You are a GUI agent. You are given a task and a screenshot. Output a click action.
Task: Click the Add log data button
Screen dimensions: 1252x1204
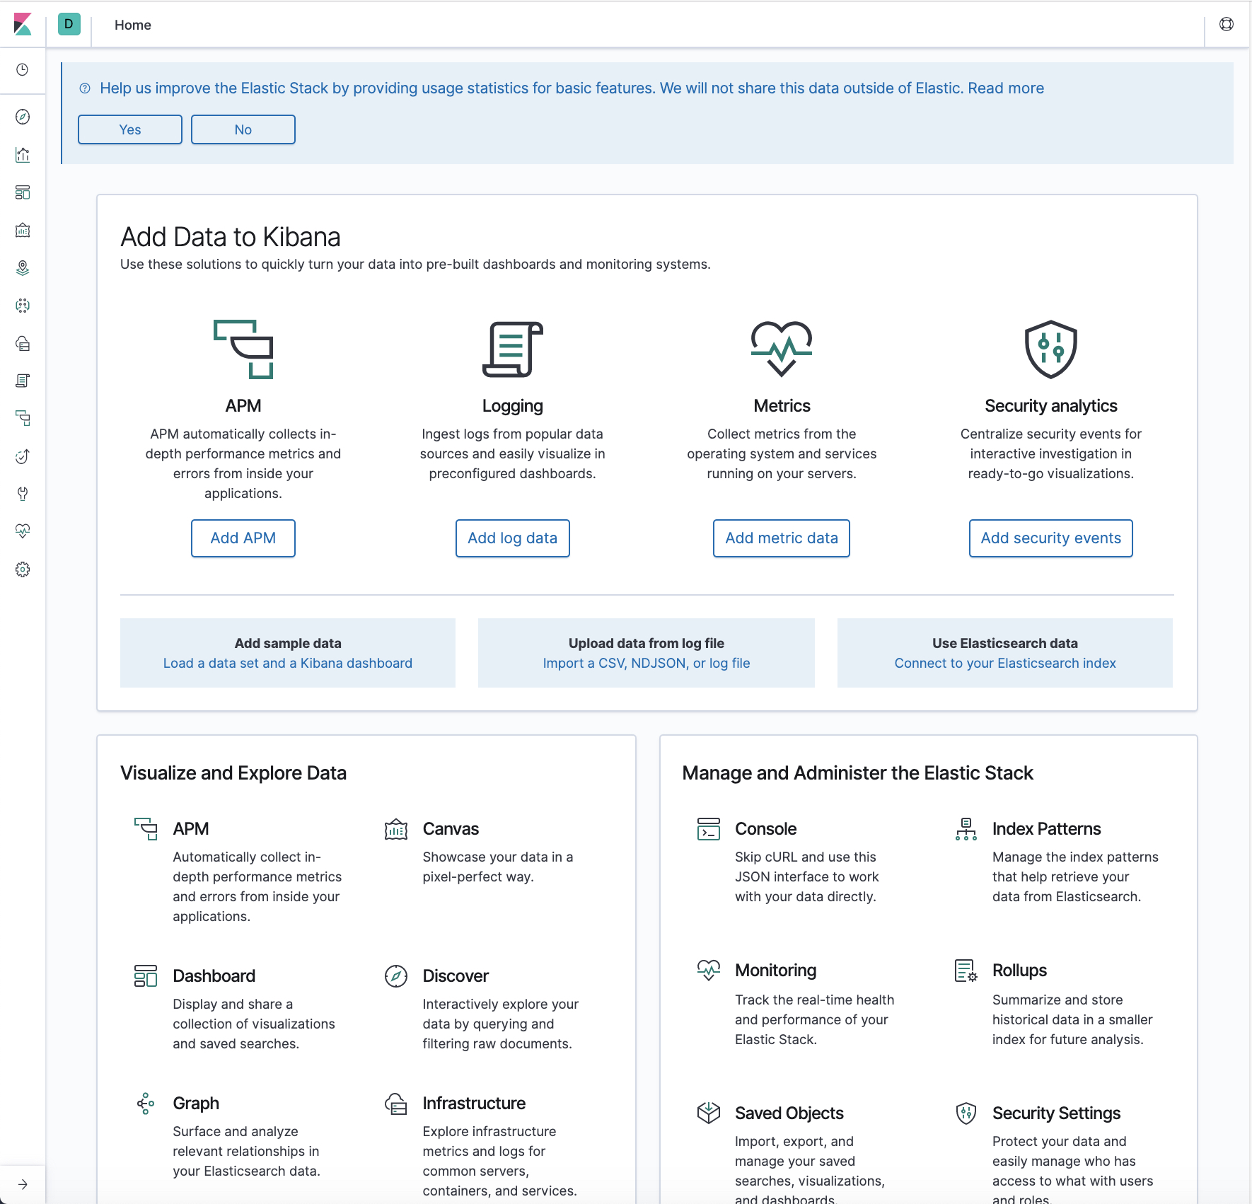coord(513,538)
